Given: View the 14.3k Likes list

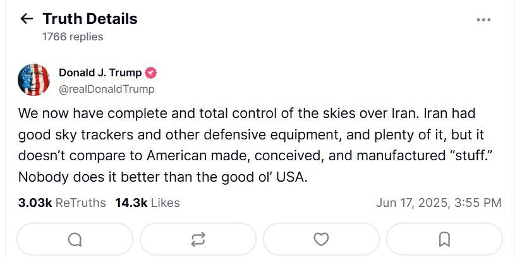Looking at the screenshot, I should click(147, 202).
